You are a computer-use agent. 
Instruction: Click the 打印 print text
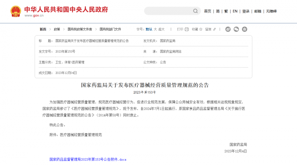click(180, 29)
